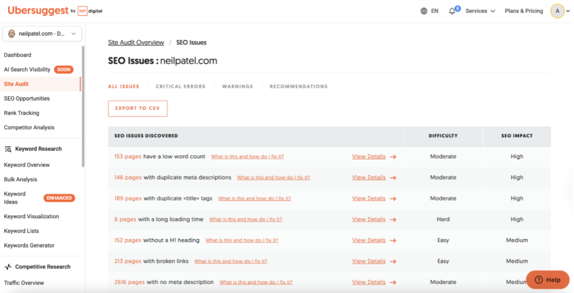This screenshot has width=574, height=293.
Task: Open AI Search Visibility in sidebar
Action: click(27, 69)
